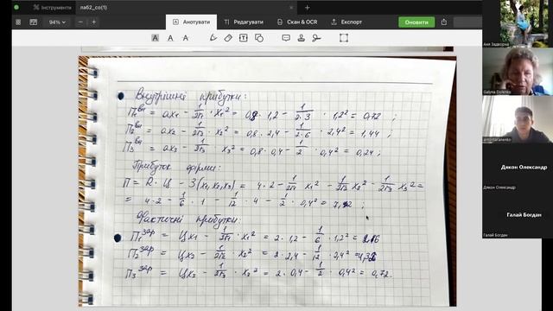Image resolution: width=553 pixels, height=311 pixels.
Task: Switch to the Анотувати tab
Action: coord(192,22)
